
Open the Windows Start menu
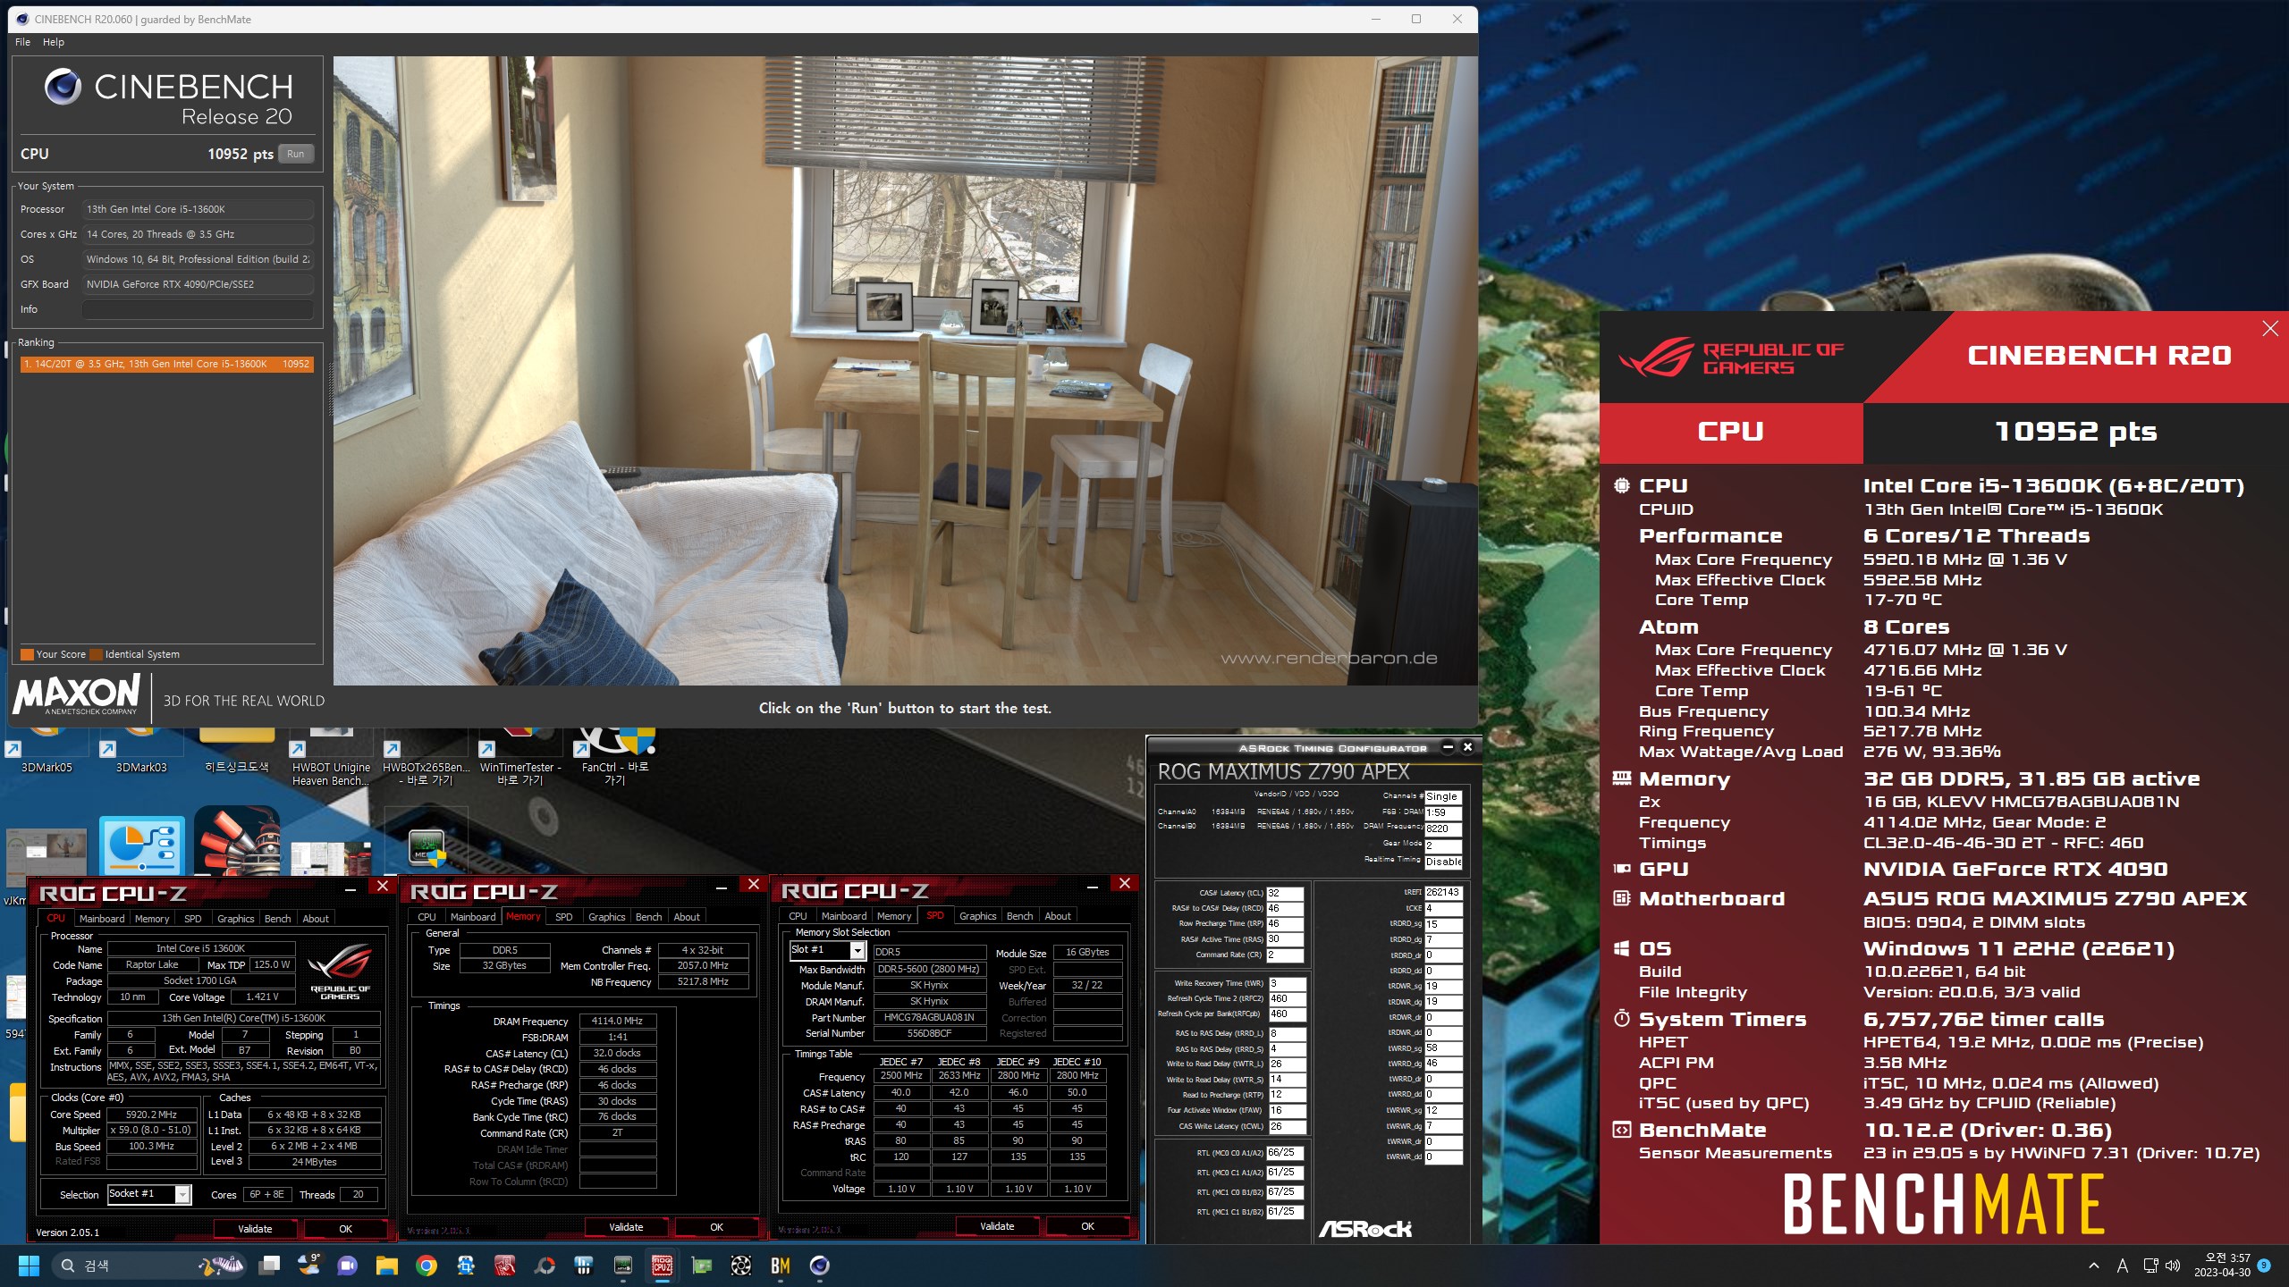(x=29, y=1266)
